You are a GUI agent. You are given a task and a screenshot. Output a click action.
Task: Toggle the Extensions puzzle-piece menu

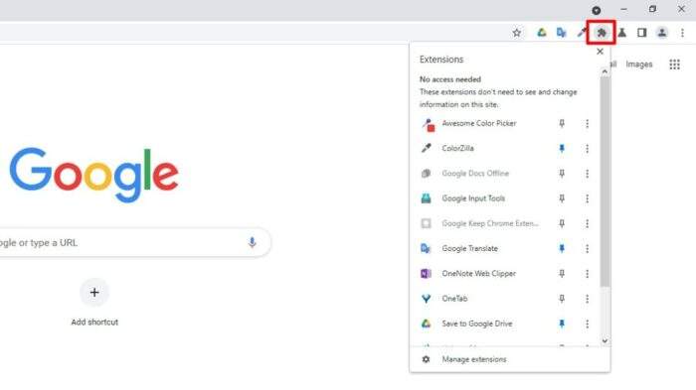click(x=602, y=33)
